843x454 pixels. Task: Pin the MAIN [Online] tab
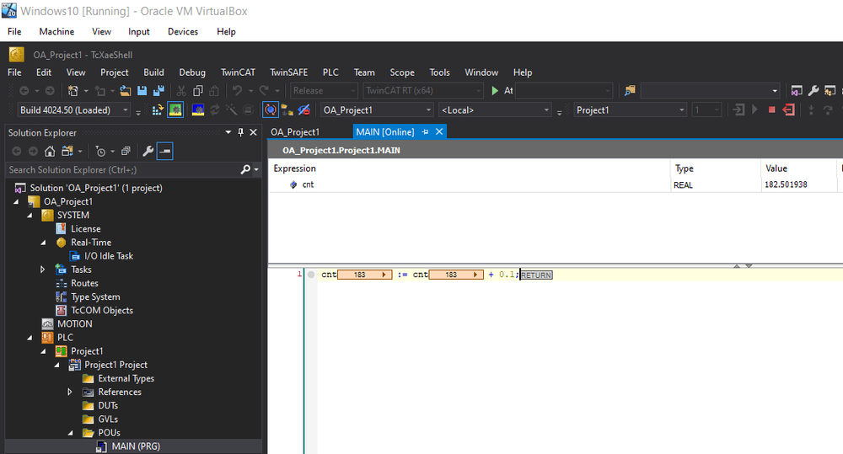click(x=425, y=131)
